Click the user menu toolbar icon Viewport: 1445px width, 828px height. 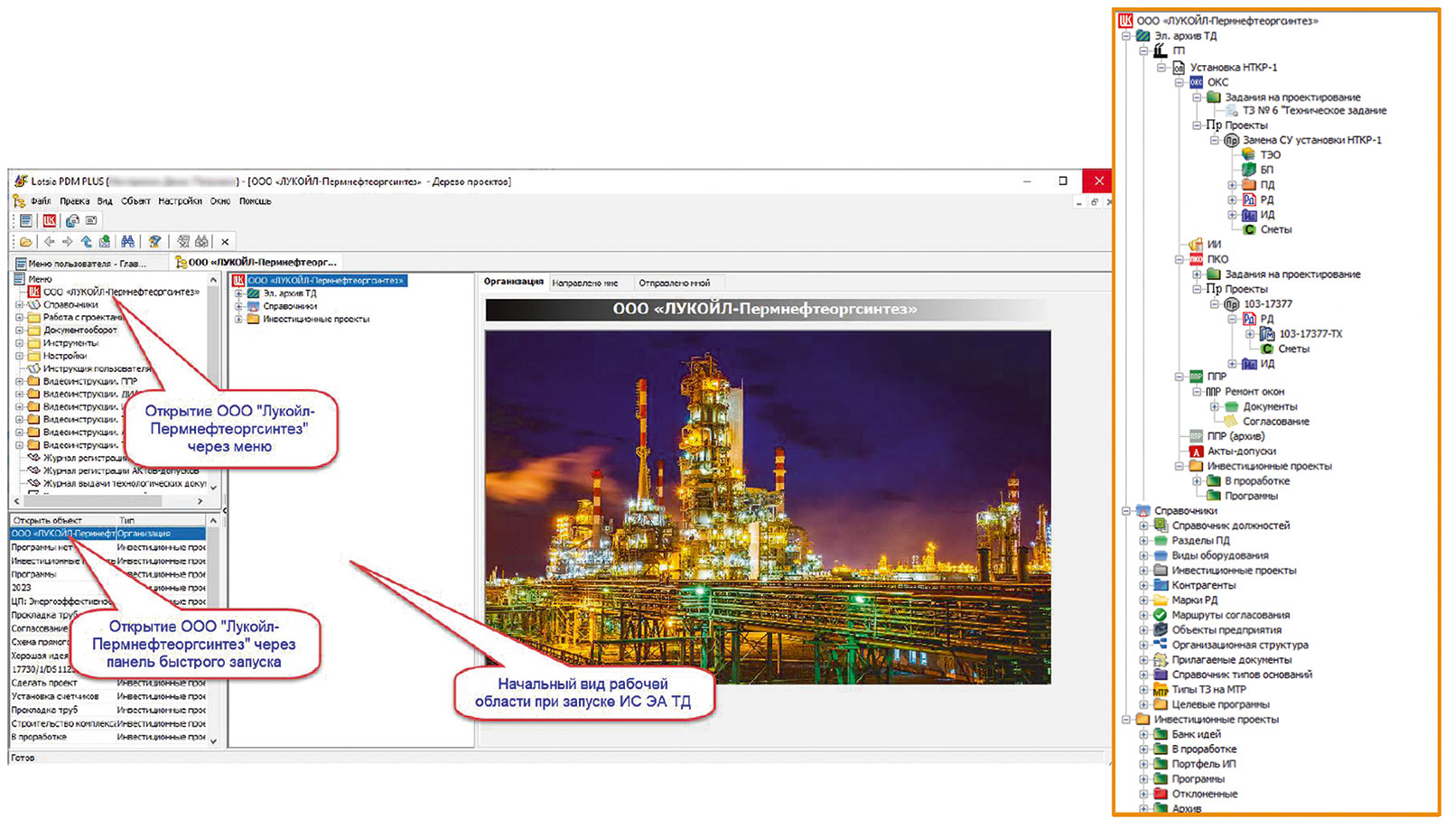pyautogui.click(x=26, y=220)
